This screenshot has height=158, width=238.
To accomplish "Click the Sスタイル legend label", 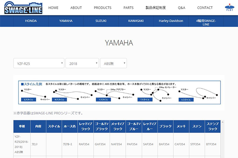I will pos(29,100).
